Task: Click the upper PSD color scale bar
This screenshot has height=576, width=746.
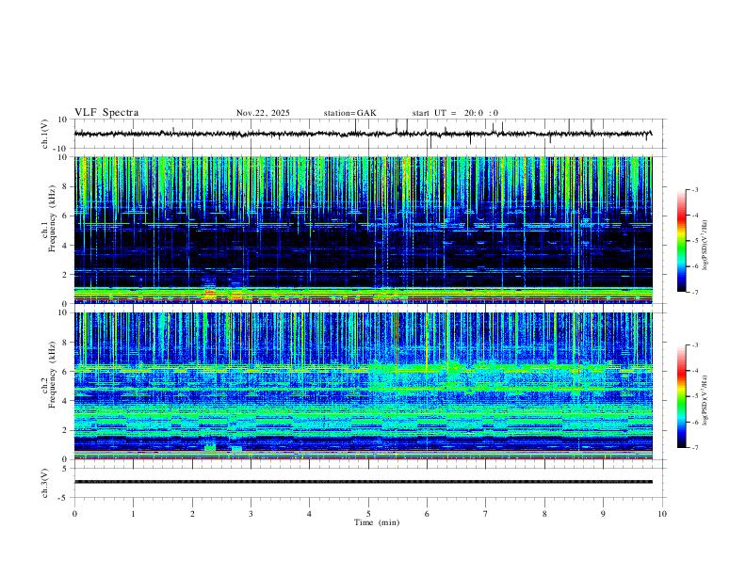Action: click(682, 241)
